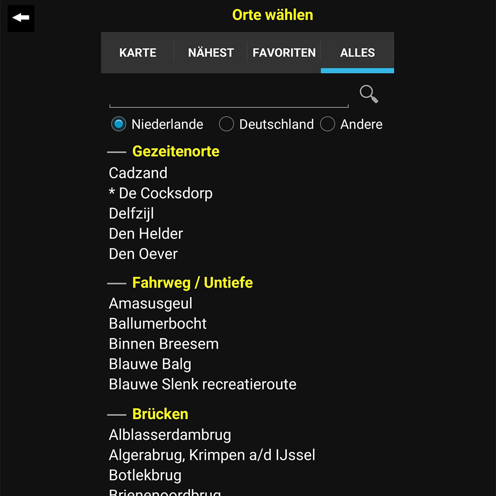
Task: Select the ALLES tab
Action: pos(357,53)
